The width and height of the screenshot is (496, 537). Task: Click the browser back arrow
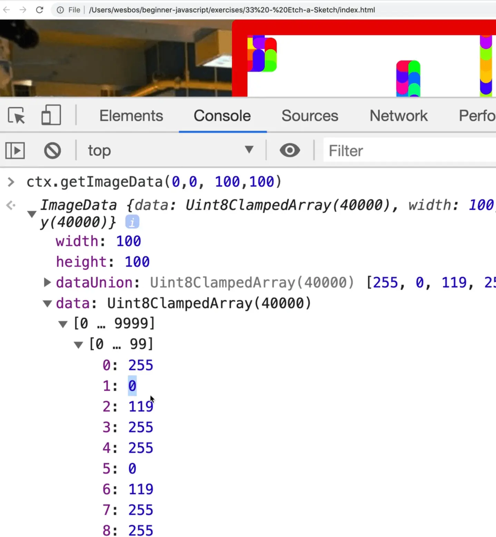[6, 10]
